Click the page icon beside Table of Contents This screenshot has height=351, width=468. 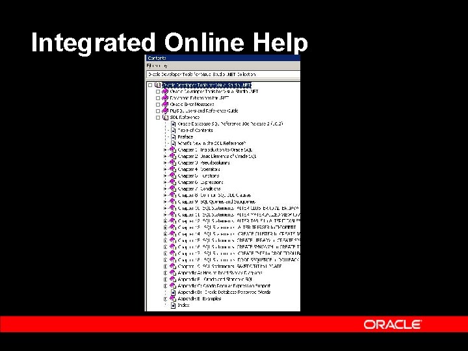pos(173,131)
